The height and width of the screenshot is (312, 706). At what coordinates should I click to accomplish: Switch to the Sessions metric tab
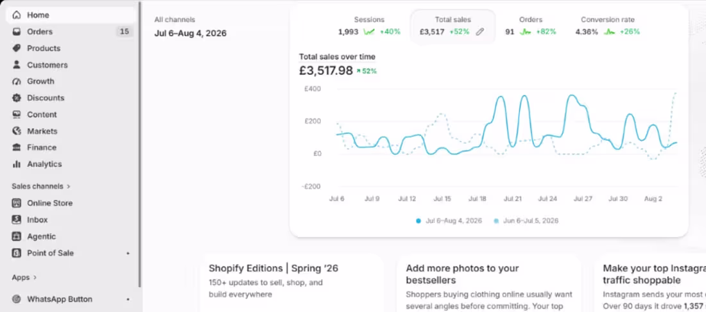pos(369,26)
